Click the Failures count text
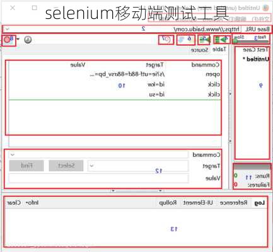Viewport: 273px width, 252px height. 252,185
